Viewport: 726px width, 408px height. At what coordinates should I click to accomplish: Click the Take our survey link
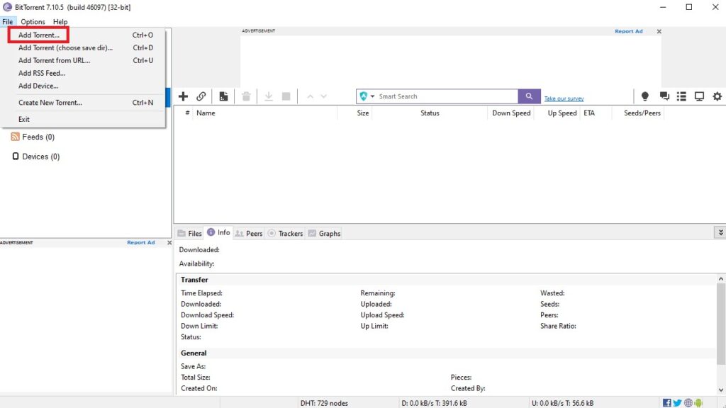[564, 98]
